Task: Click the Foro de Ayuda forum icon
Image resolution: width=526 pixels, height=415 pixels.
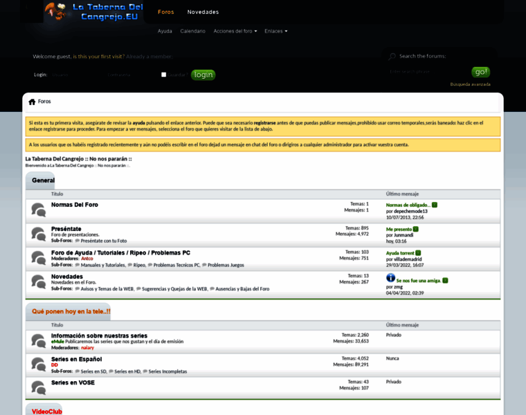Action: point(38,258)
